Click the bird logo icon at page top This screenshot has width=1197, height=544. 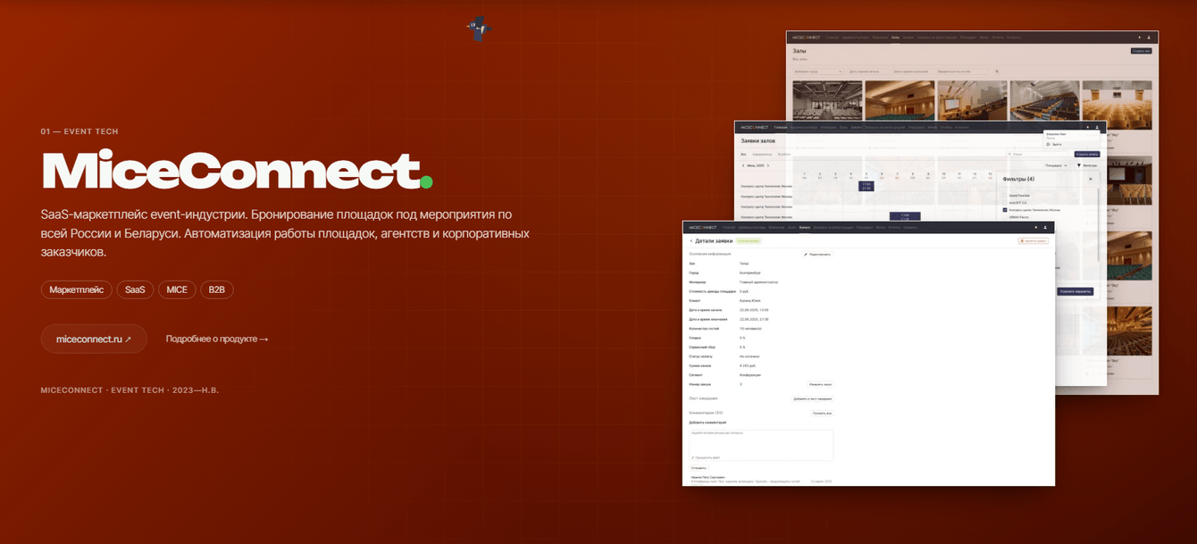[479, 29]
